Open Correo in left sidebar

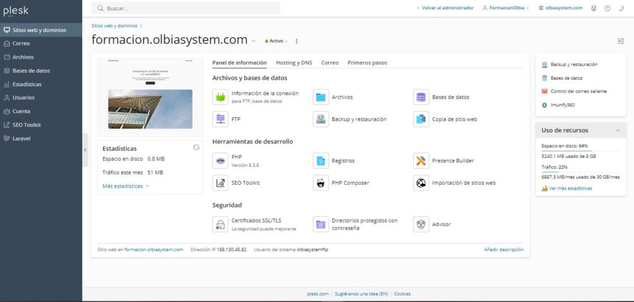41,44
